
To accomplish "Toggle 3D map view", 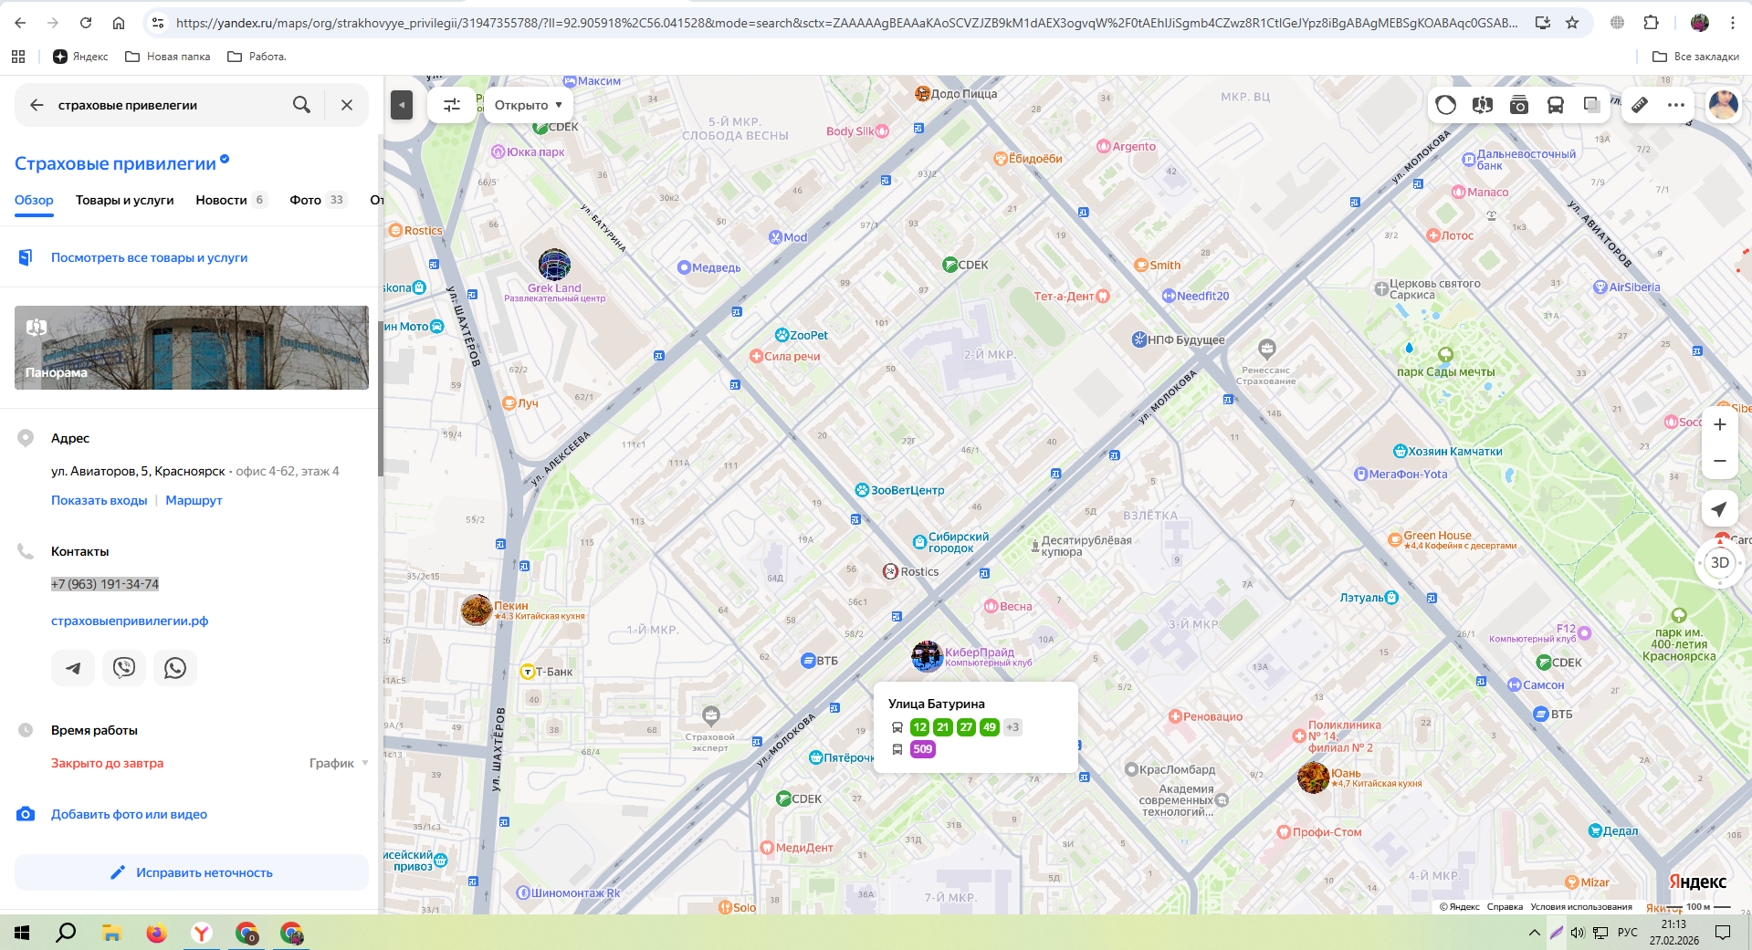I will [x=1719, y=562].
